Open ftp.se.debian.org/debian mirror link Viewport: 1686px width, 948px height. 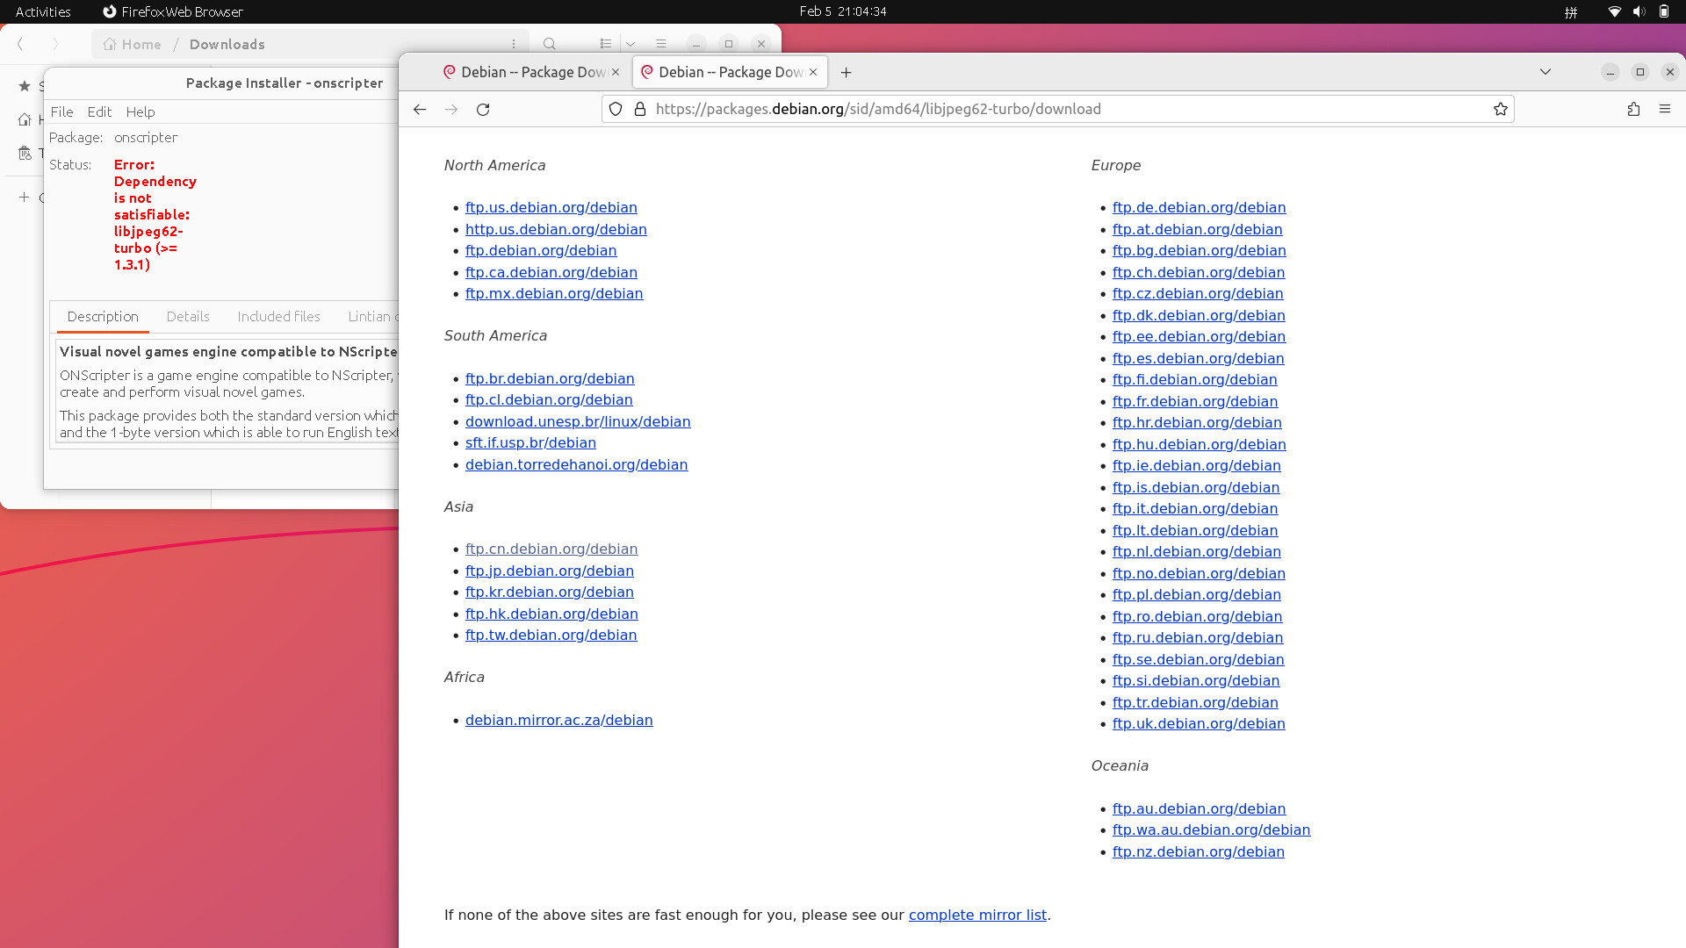tap(1199, 659)
